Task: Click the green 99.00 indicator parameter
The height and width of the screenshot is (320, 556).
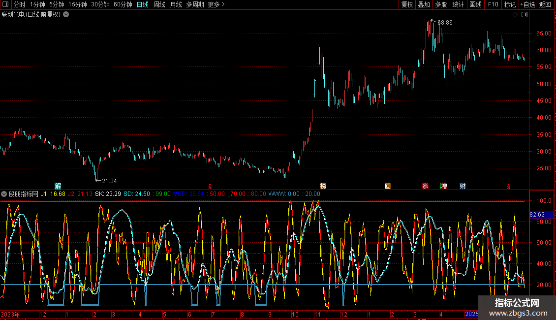Action: [x=163, y=194]
